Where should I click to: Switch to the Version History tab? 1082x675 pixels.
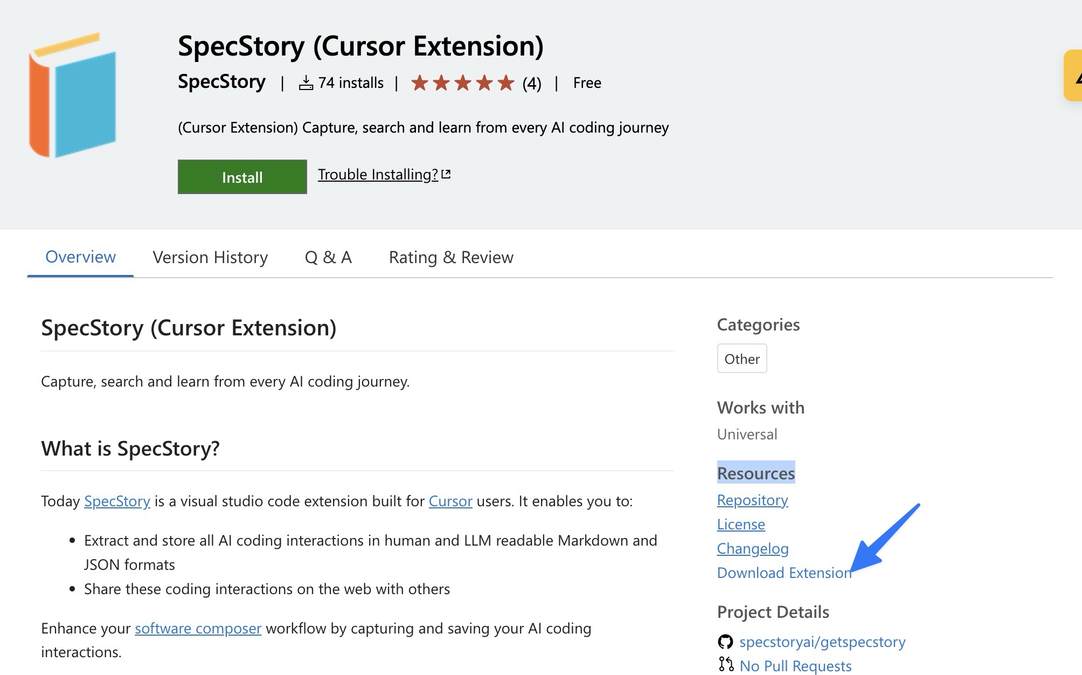210,256
